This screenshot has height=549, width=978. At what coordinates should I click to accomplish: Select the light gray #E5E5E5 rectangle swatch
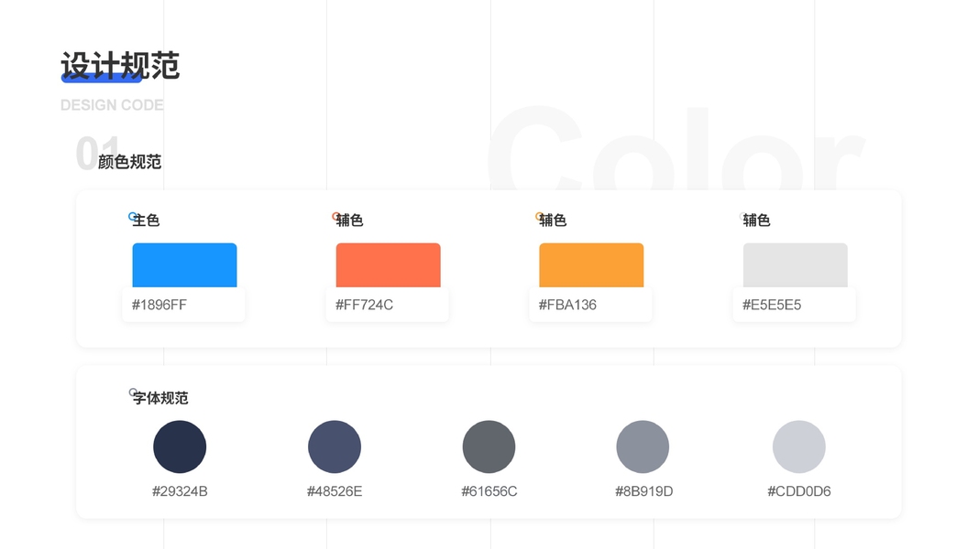point(795,265)
